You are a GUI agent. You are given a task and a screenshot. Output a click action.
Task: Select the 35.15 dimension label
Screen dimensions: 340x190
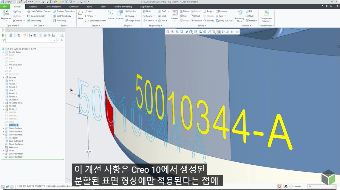pos(89,152)
